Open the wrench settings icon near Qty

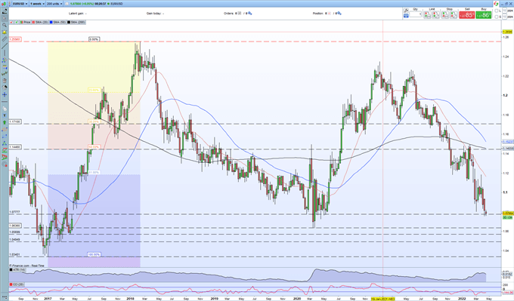[x=406, y=11]
